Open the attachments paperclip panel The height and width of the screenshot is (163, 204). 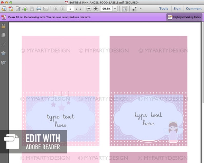click(3, 44)
